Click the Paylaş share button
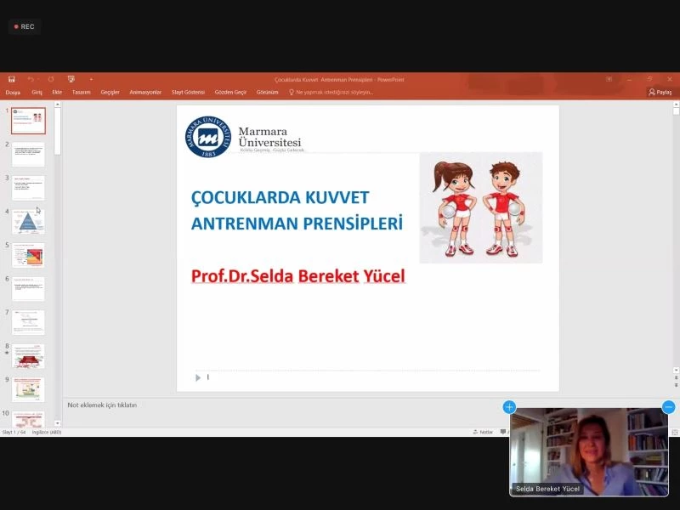Screen dimensions: 680x510 pos(660,92)
